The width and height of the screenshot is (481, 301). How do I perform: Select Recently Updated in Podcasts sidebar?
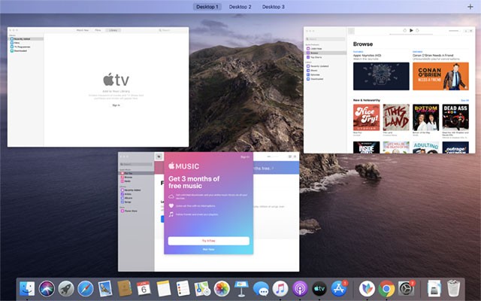coord(326,66)
